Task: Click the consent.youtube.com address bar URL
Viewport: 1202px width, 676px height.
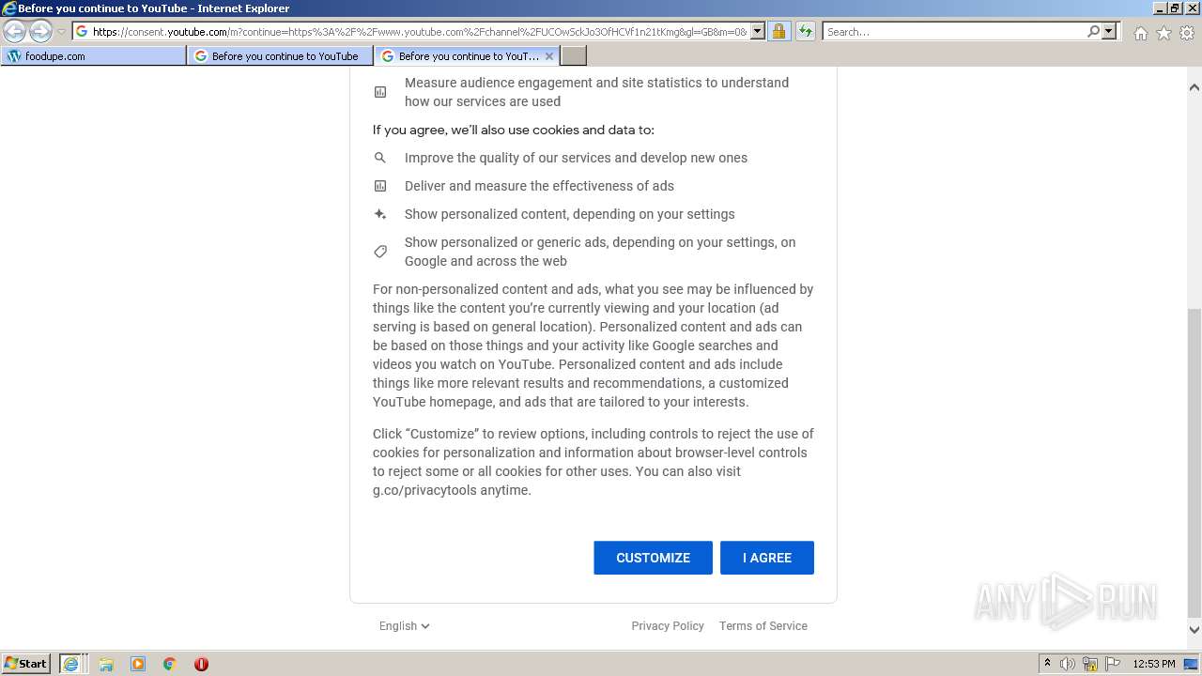Action: coord(420,31)
